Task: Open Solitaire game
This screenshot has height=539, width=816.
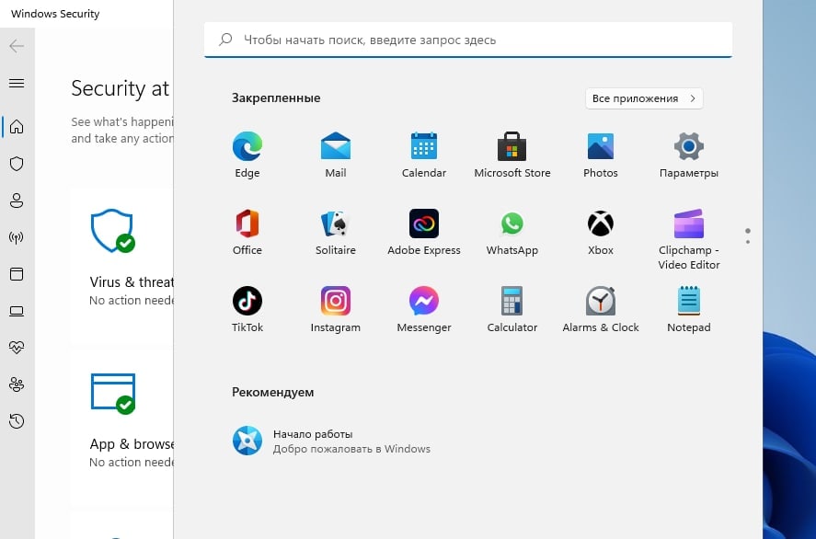Action: click(x=336, y=232)
